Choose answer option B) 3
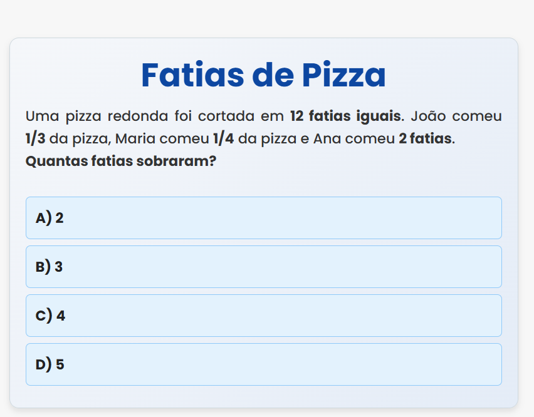The image size is (534, 417). pyautogui.click(x=263, y=267)
